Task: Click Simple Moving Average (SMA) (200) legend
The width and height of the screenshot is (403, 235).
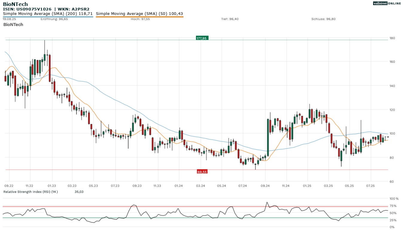Action: [x=48, y=13]
